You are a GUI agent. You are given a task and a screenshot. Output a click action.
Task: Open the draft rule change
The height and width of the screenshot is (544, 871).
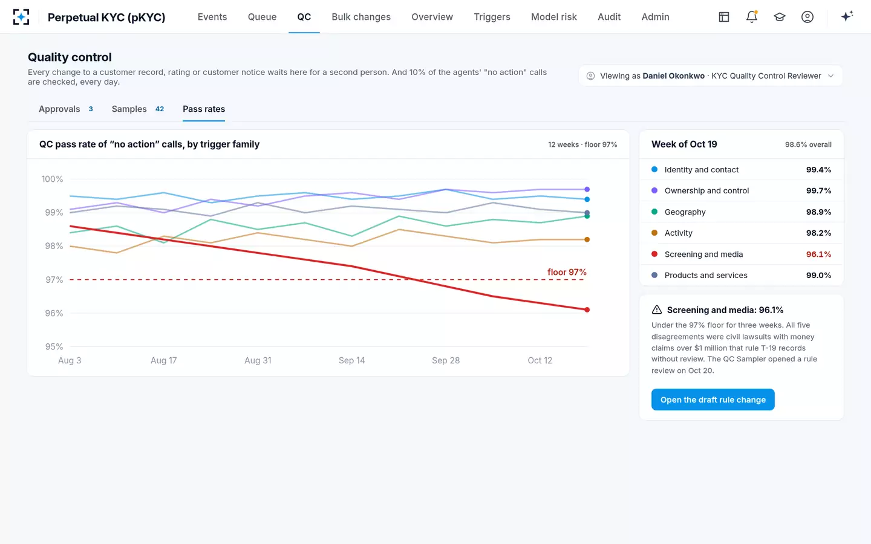point(713,400)
